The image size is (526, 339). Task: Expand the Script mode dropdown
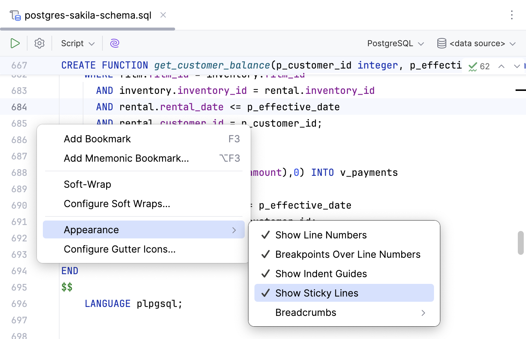(x=77, y=43)
